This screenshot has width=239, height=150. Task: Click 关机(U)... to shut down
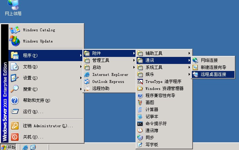click(33, 137)
